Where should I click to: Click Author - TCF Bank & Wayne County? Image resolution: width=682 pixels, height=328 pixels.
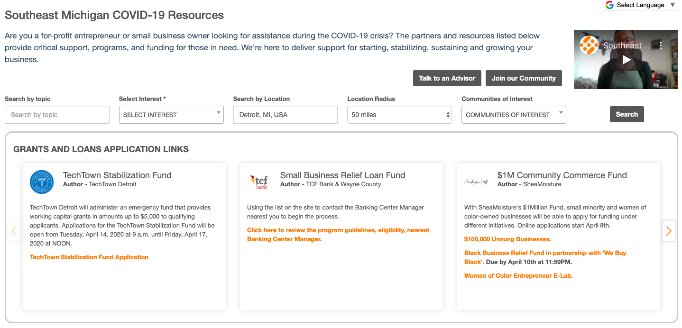331,184
